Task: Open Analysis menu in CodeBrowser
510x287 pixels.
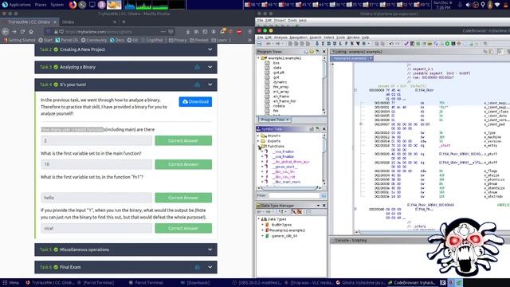Action: (x=280, y=37)
